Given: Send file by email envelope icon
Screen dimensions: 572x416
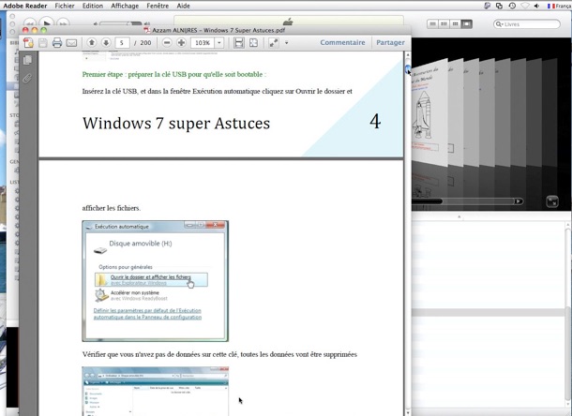Looking at the screenshot, I should coord(71,43).
